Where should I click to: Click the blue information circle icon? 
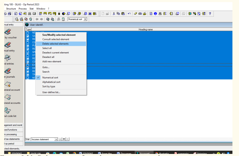coord(155,13)
